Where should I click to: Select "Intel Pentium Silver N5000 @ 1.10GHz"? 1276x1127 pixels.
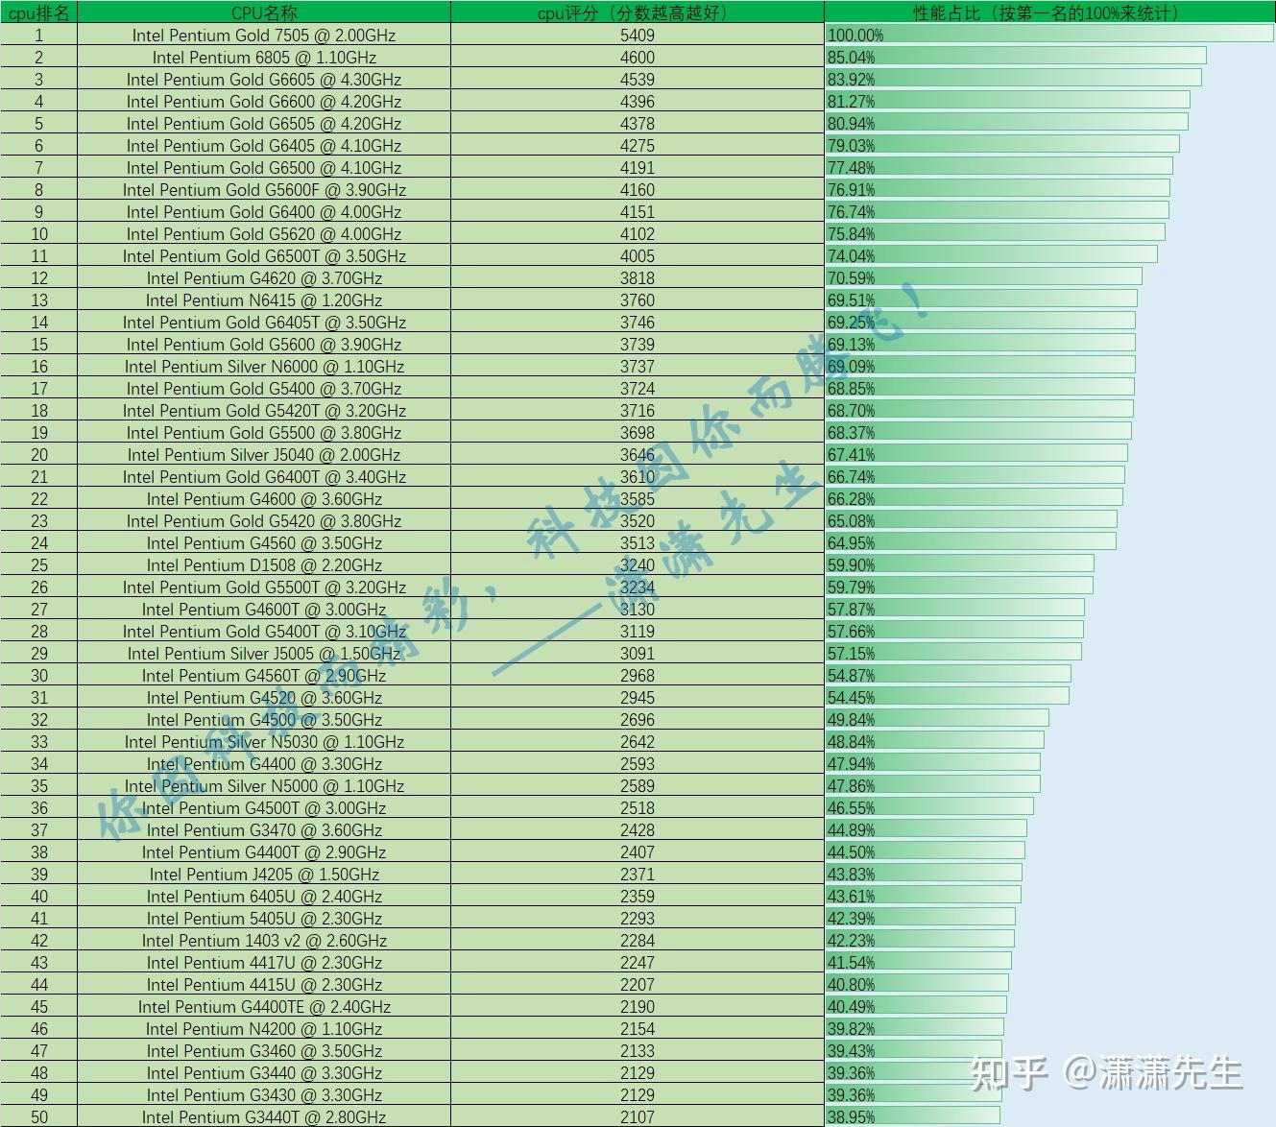coord(264,785)
